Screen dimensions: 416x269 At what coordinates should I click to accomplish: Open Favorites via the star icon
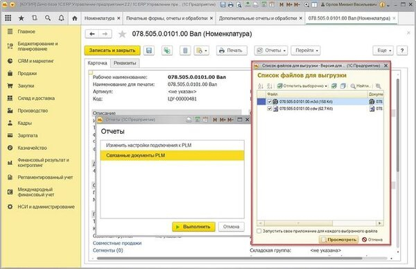pyautogui.click(x=21, y=18)
